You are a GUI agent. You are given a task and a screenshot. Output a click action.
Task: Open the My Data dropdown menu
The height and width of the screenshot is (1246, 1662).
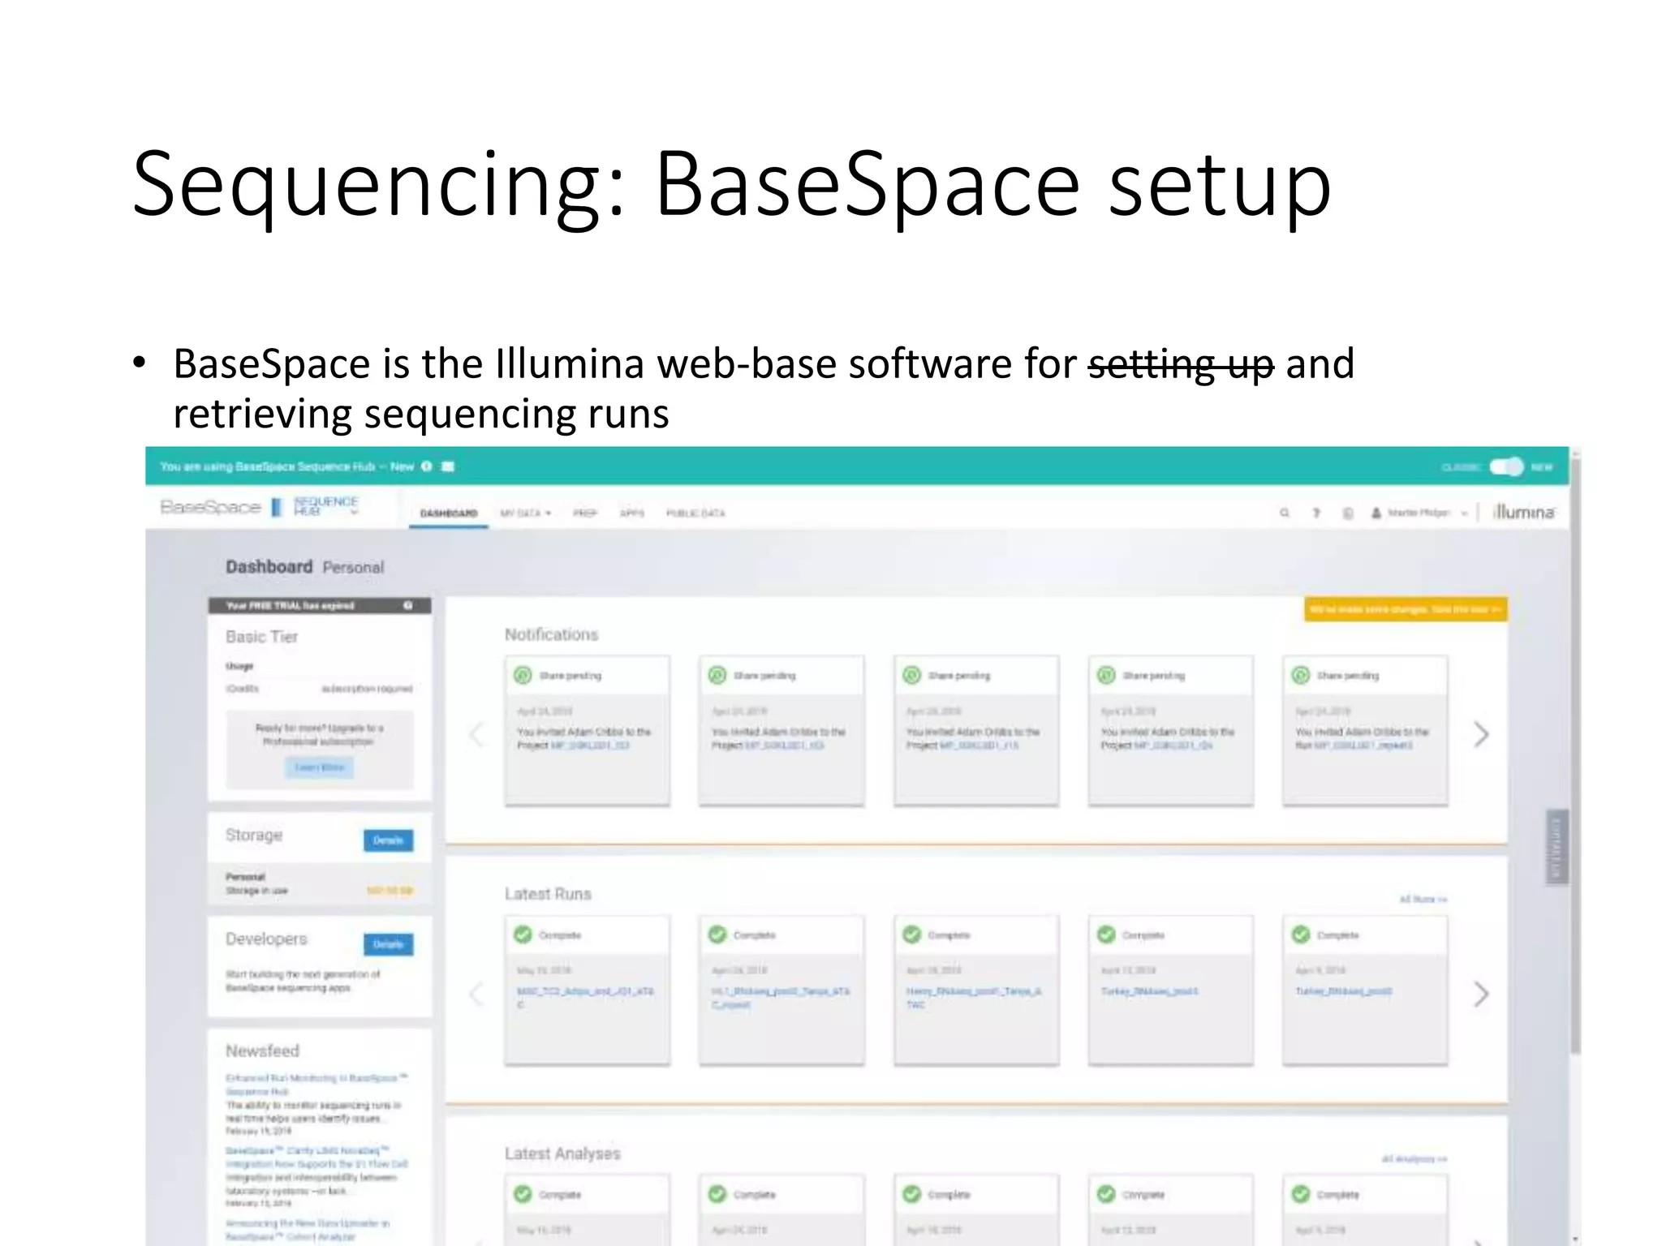(525, 513)
